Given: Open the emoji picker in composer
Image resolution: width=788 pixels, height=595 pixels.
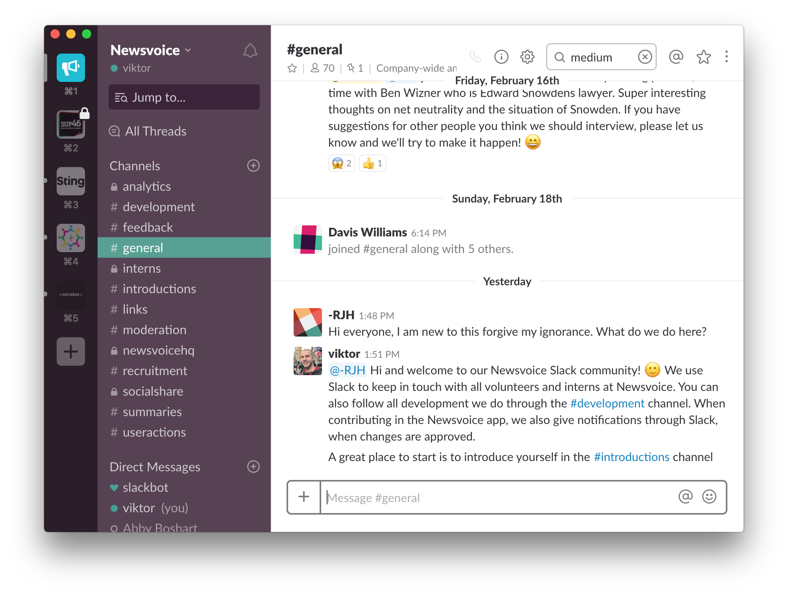Looking at the screenshot, I should pos(709,496).
